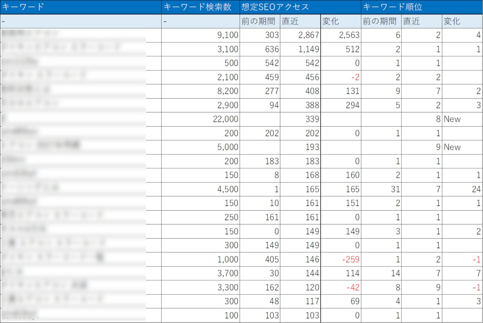The width and height of the screenshot is (483, 323).
Task: Click the previous rank cell 31
Action: (x=381, y=189)
